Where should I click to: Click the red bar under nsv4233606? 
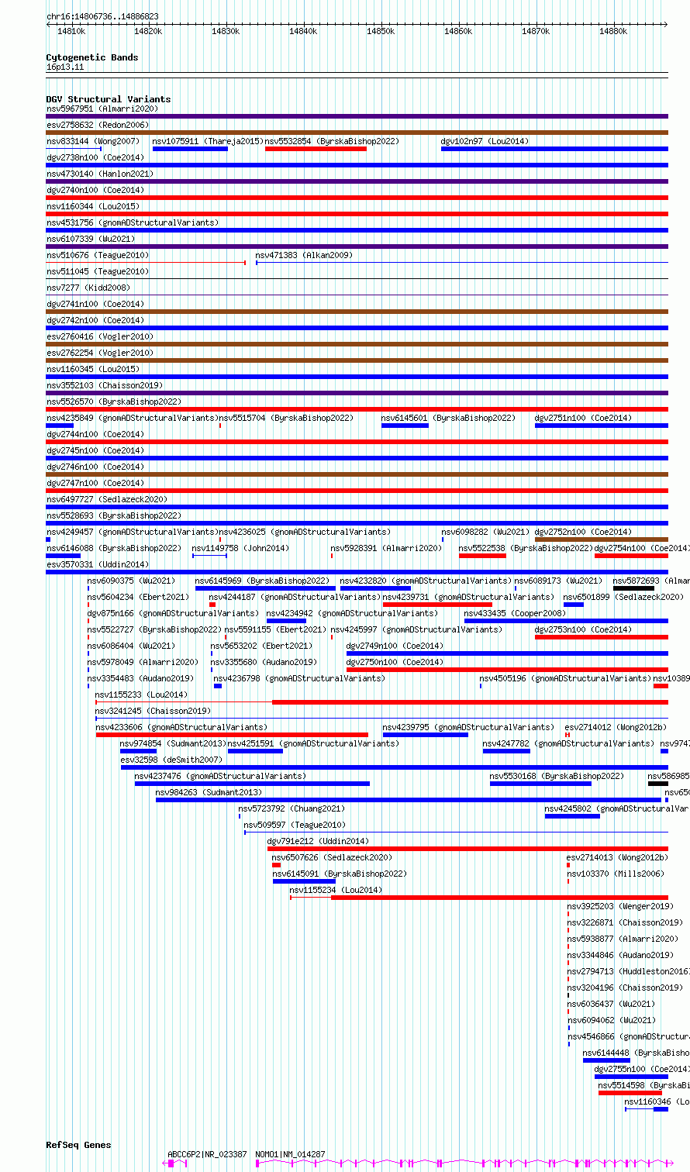[232, 735]
